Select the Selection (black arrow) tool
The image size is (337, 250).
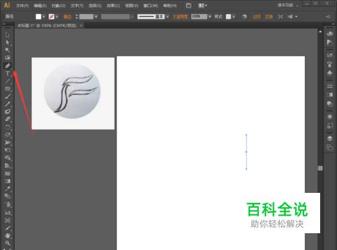7,35
